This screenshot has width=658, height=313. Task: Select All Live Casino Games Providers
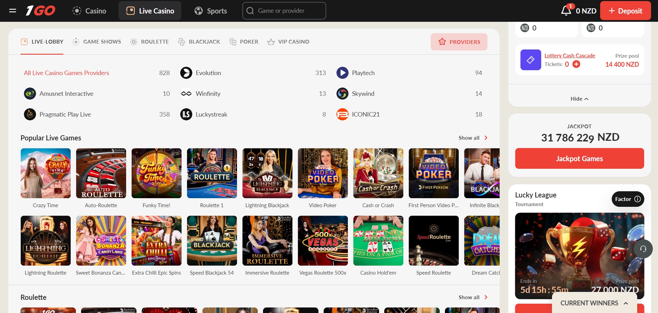point(67,73)
